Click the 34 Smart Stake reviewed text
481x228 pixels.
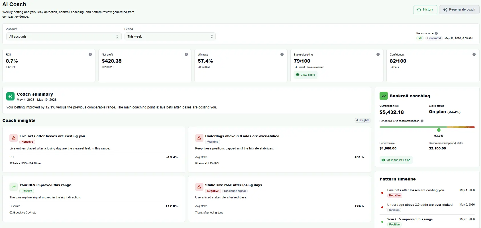click(x=309, y=67)
